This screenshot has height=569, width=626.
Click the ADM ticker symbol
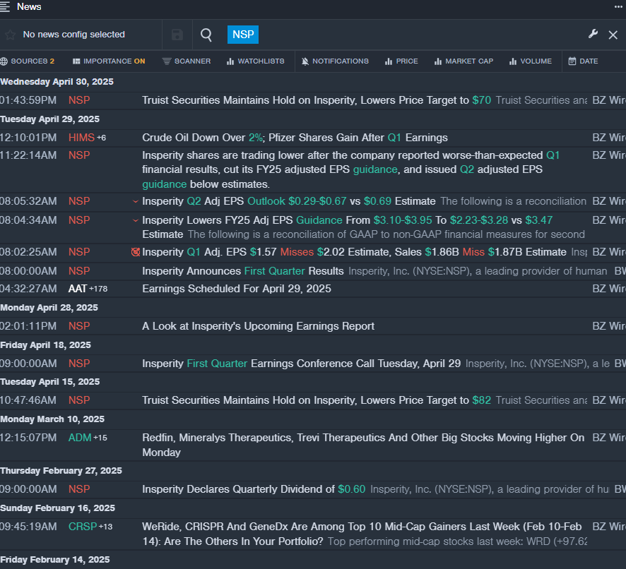click(80, 438)
